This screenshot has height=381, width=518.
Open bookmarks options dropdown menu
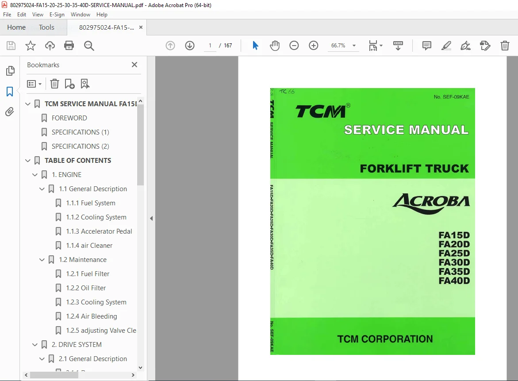click(x=35, y=84)
